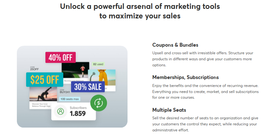Click the 25OFF coupon code label
270x139 pixels.
(34, 69)
